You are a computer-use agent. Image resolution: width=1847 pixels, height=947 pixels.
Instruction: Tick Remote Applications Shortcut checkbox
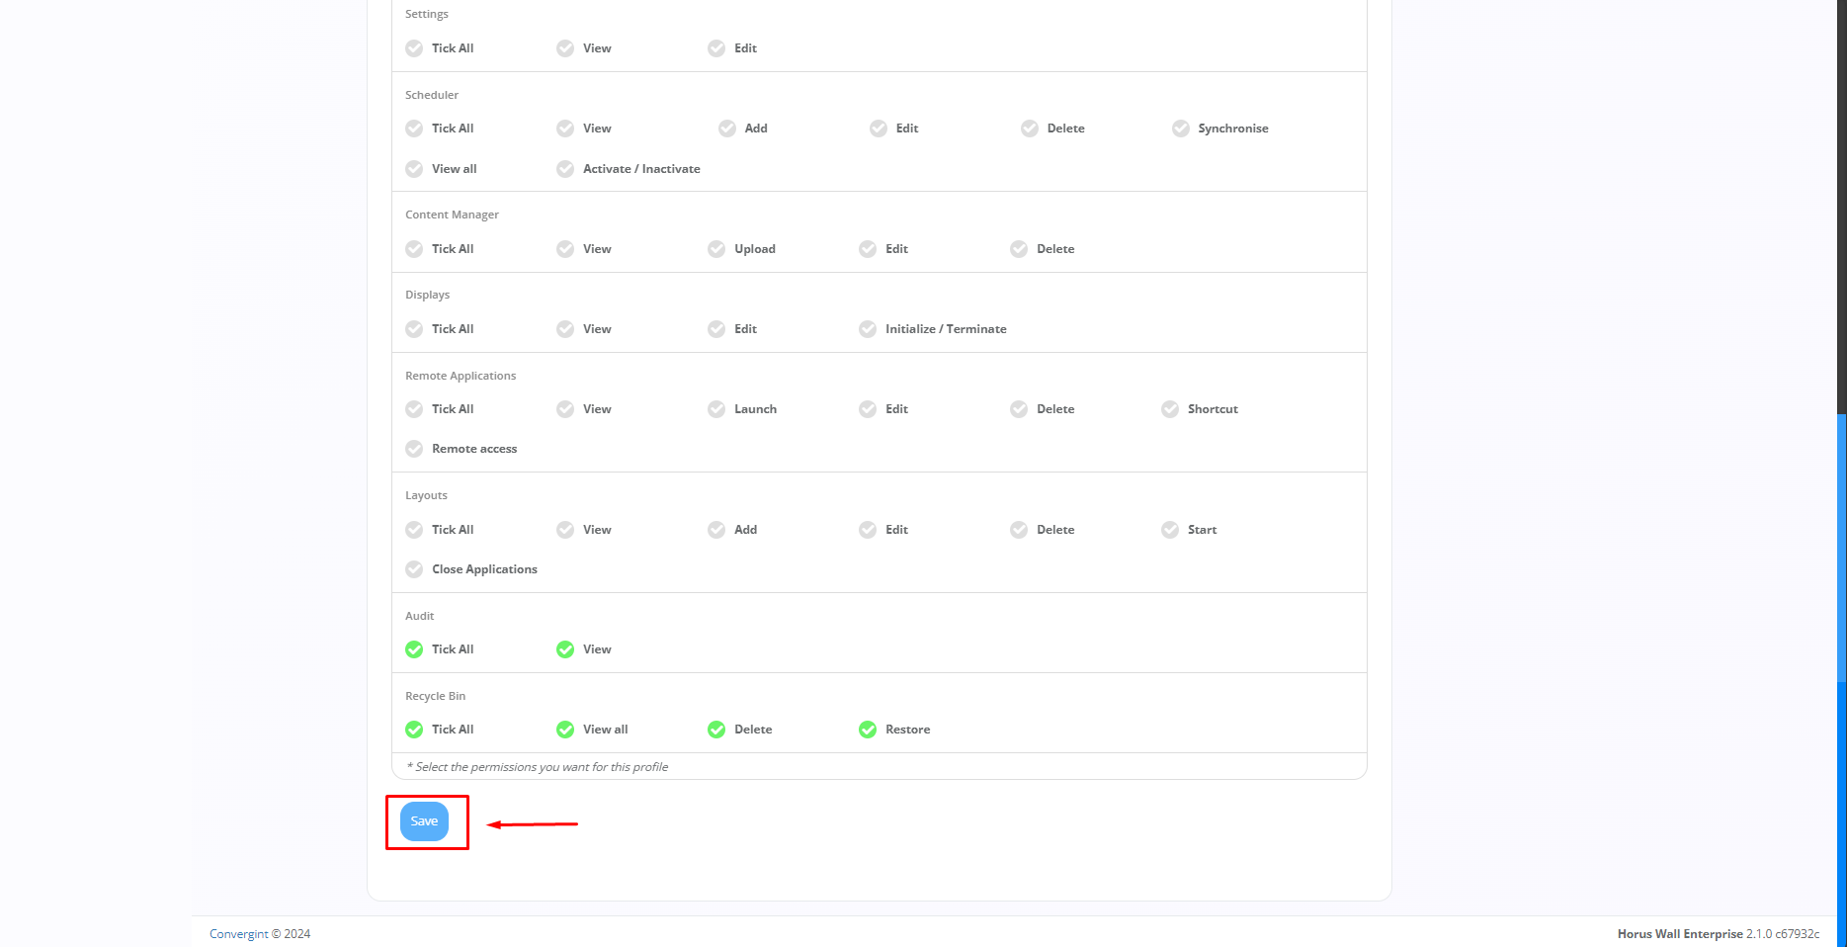[x=1170, y=409]
